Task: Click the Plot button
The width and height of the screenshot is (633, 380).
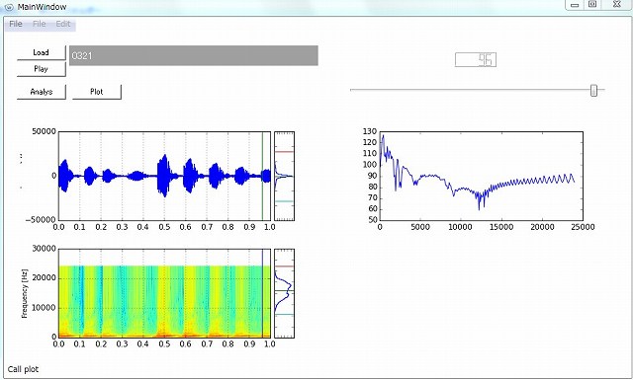Action: pos(97,92)
